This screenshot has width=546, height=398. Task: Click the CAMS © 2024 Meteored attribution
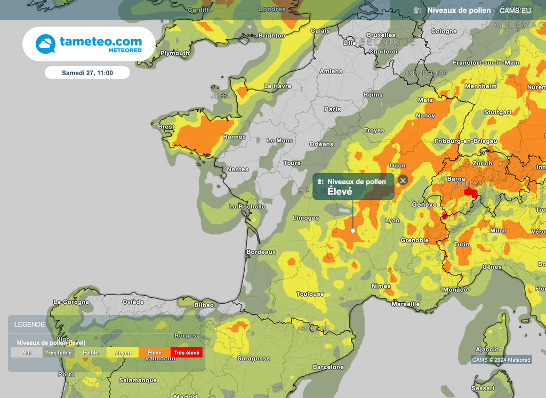501,360
